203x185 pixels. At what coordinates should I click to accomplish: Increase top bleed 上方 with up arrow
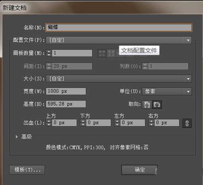click(49, 121)
